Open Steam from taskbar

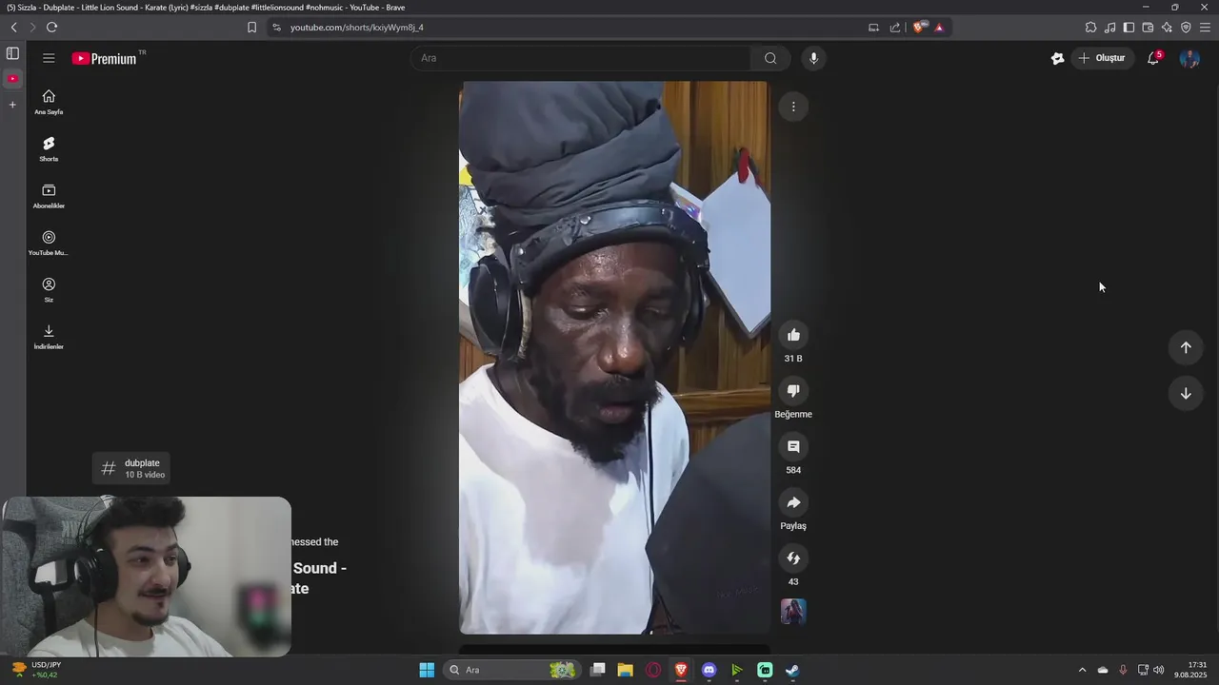(792, 670)
